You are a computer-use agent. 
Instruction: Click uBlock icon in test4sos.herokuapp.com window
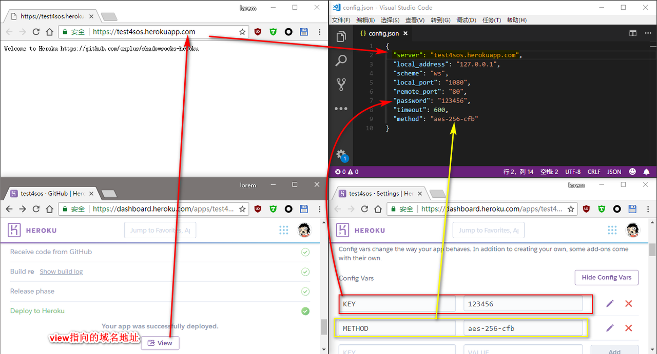click(x=258, y=32)
